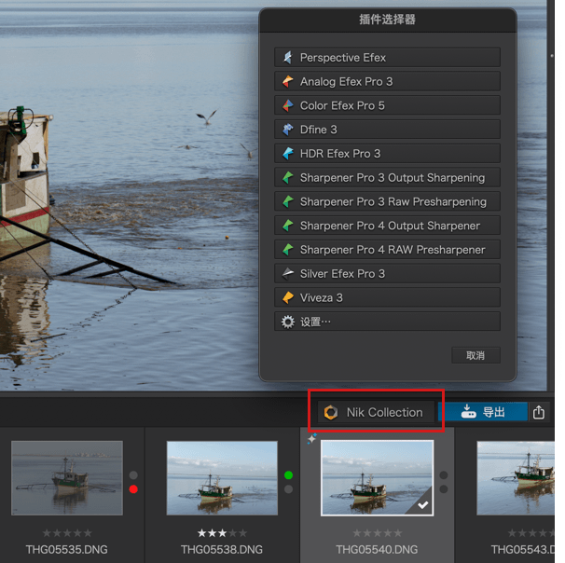The height and width of the screenshot is (563, 565).
Task: Toggle lower gray reject dot on THG05538.DNG
Action: point(289,489)
